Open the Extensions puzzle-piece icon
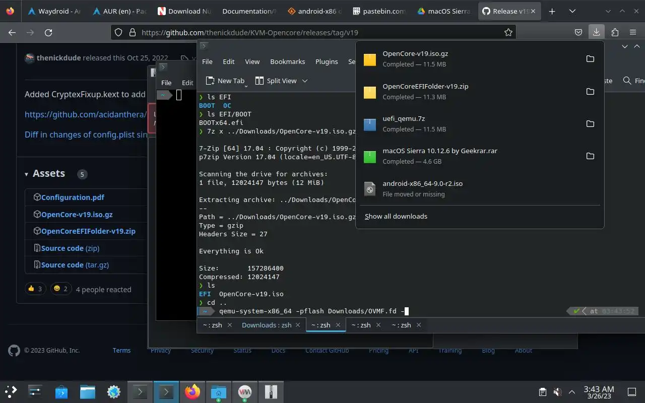 coord(615,32)
